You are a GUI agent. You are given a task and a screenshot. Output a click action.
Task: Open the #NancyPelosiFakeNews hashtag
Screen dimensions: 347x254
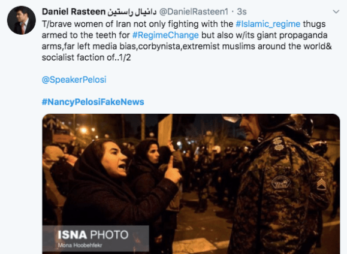[93, 102]
